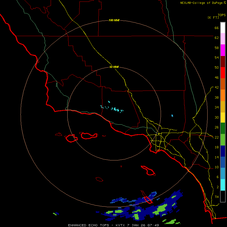Pick the bright orange legend swatch
Viewport: 227px width, 227px height.
[x=223, y=95]
